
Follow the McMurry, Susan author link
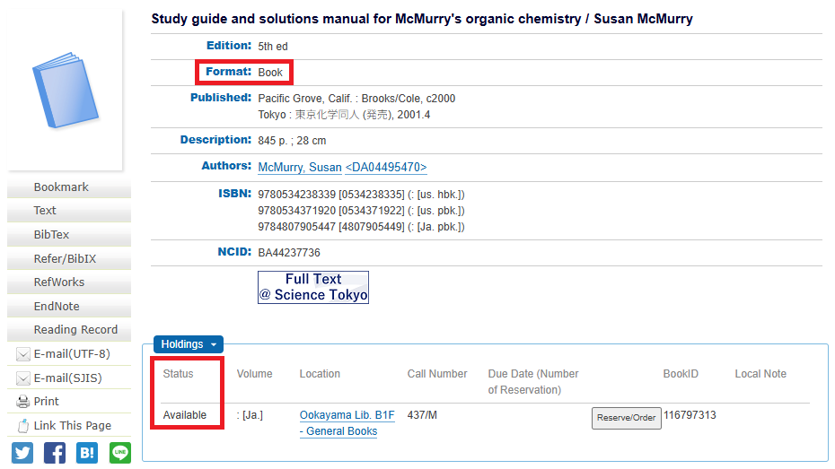[299, 168]
